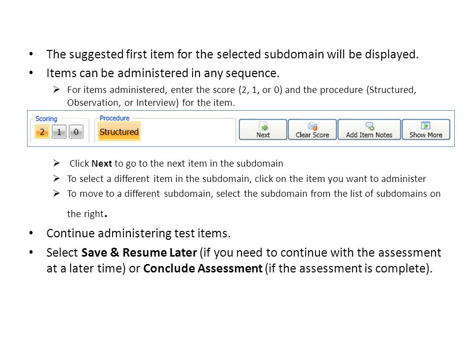474x356 pixels.
Task: Select score 1 in Scoring group
Action: tap(59, 132)
